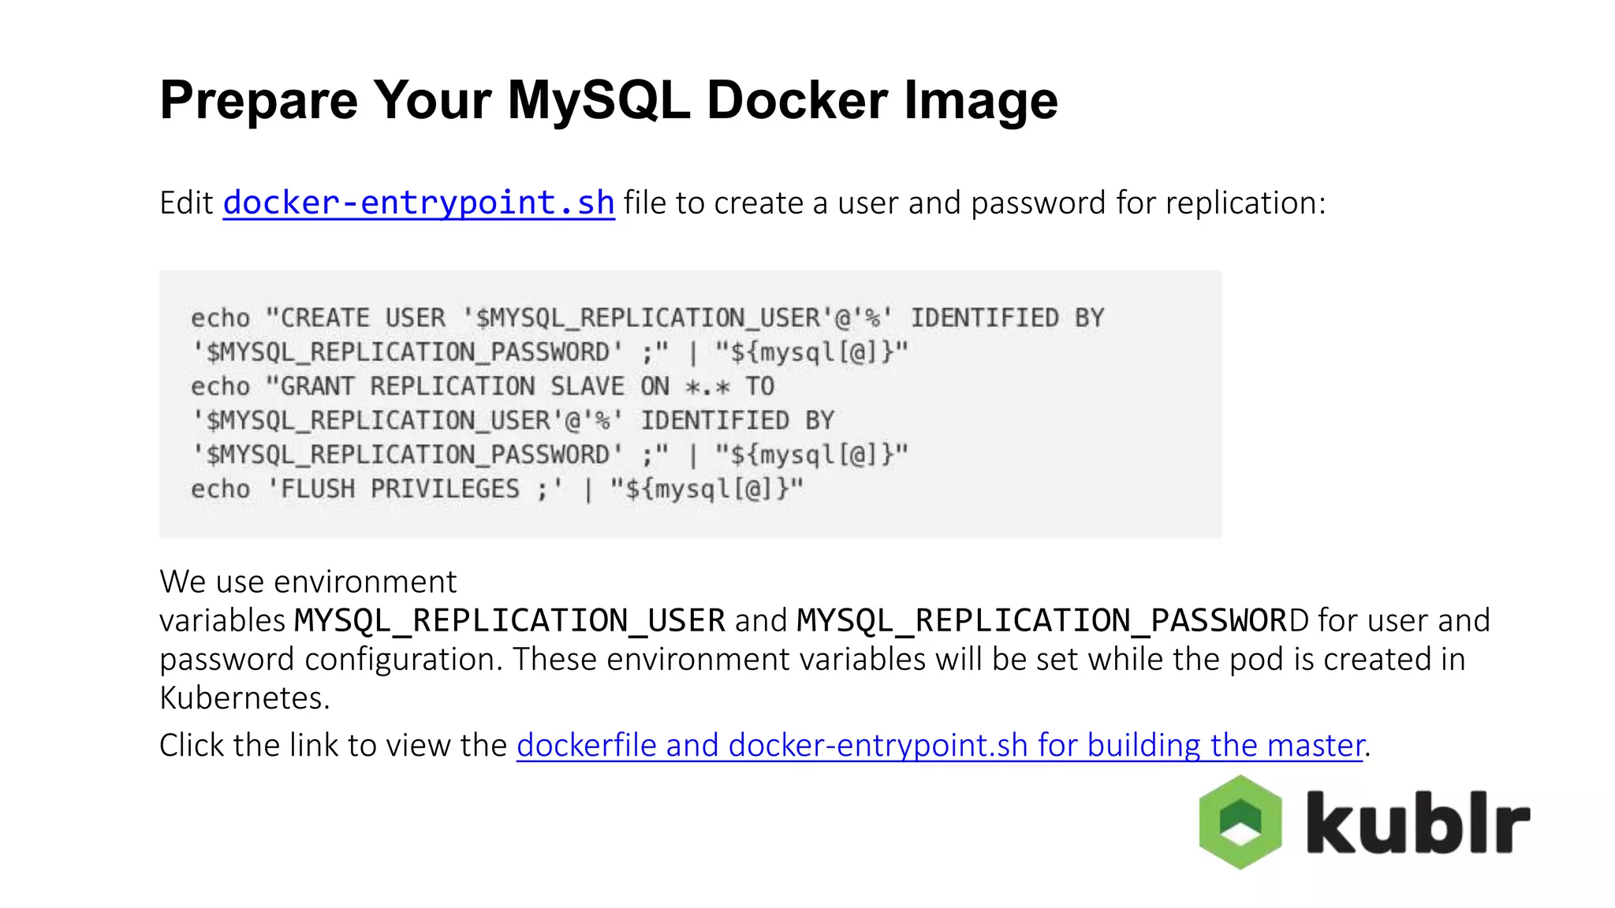Click the kublr wordmark text
This screenshot has width=1615, height=908.
[1418, 822]
